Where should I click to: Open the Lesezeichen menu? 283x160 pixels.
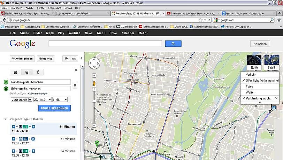point(55,8)
